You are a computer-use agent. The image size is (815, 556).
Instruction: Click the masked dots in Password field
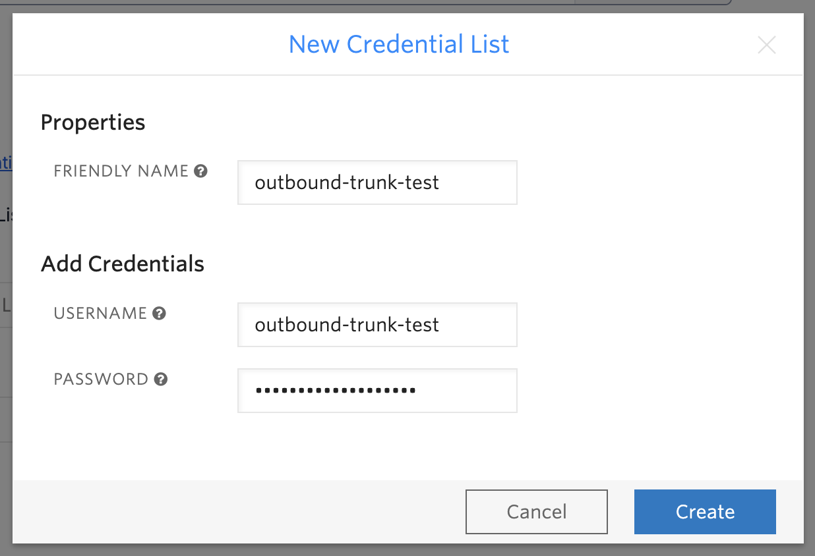335,391
